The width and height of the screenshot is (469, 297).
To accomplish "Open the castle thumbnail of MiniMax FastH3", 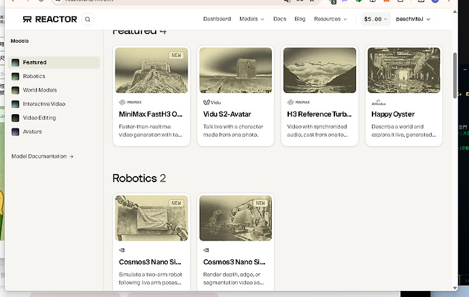I will tap(152, 70).
